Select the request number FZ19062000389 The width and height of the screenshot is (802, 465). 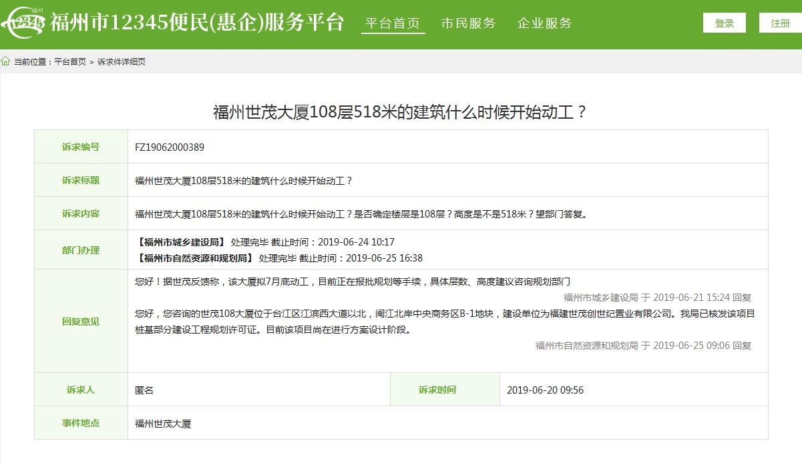(170, 147)
